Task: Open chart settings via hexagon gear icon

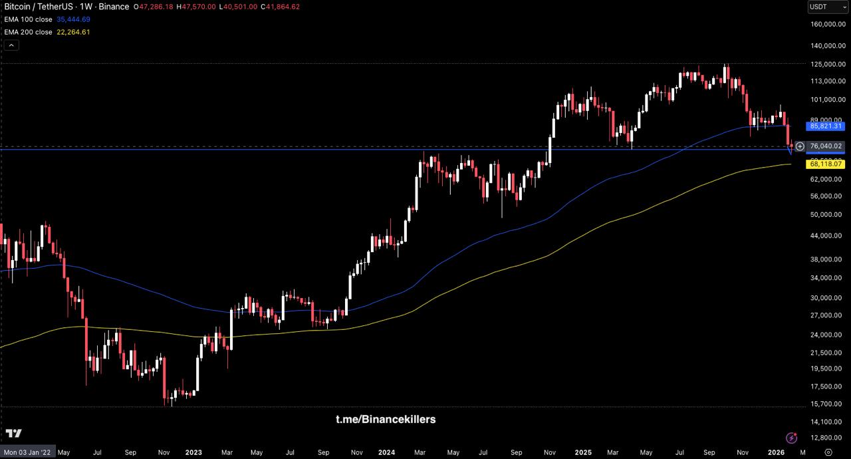Action: coord(828,452)
